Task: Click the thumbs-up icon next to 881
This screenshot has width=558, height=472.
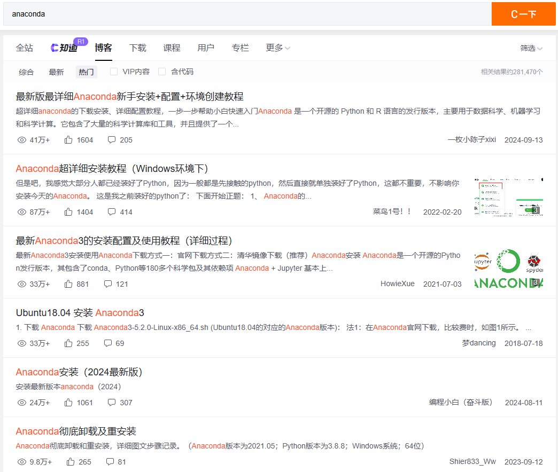Action: click(x=68, y=285)
